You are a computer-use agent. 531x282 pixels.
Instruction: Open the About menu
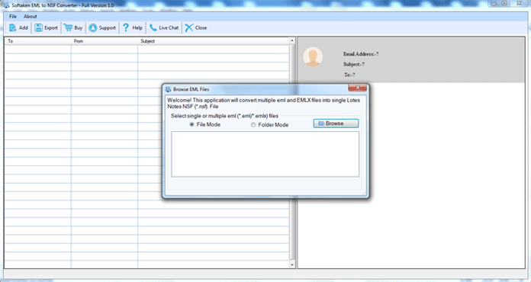pos(31,16)
